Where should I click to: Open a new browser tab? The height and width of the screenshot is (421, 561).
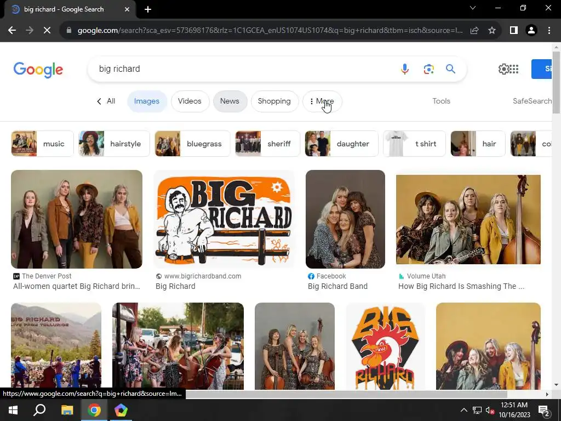148,9
